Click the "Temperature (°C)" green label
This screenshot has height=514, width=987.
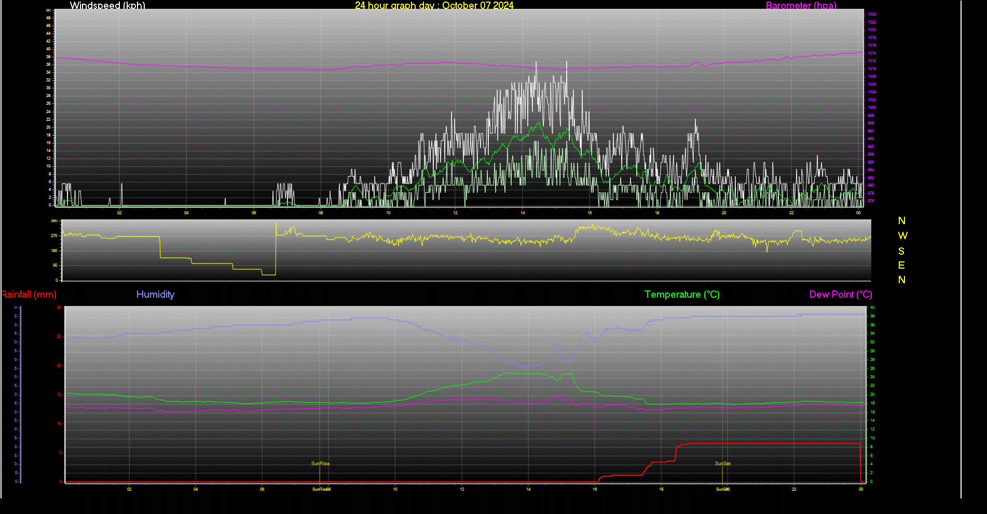682,295
